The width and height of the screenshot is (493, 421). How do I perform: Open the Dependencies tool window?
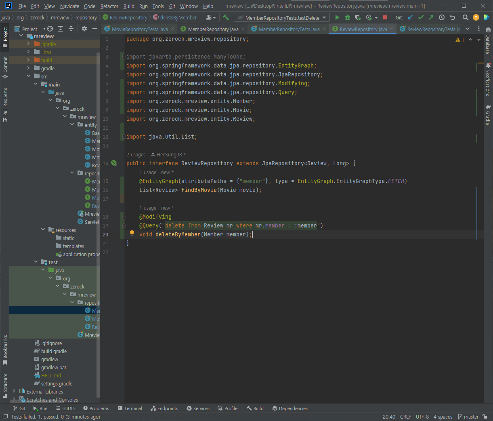pos(290,408)
